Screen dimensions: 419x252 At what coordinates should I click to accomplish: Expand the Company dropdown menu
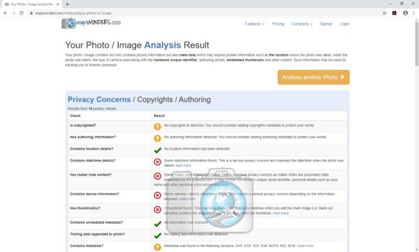coord(302,24)
